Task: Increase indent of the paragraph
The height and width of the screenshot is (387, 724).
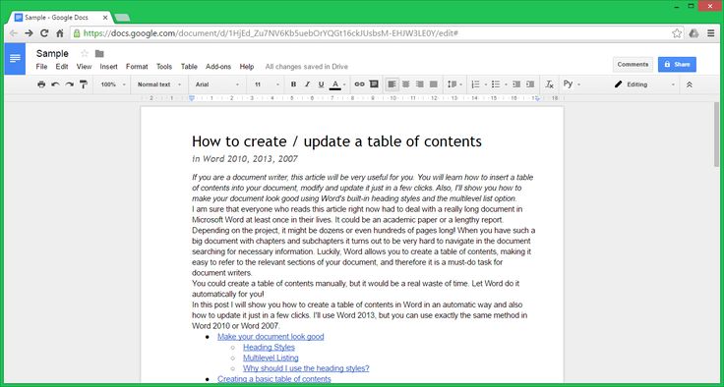Action: pos(530,84)
